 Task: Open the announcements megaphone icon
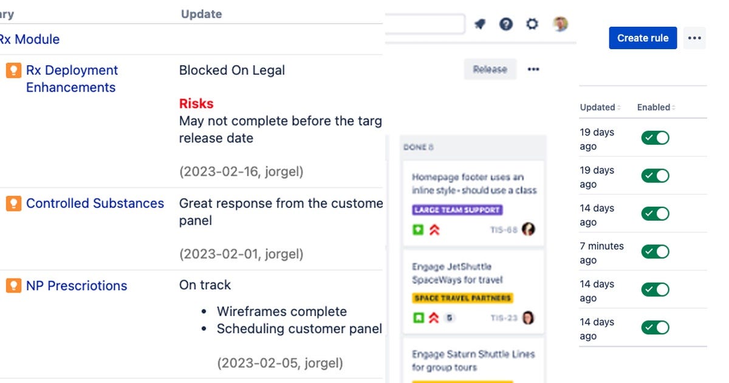(x=479, y=24)
